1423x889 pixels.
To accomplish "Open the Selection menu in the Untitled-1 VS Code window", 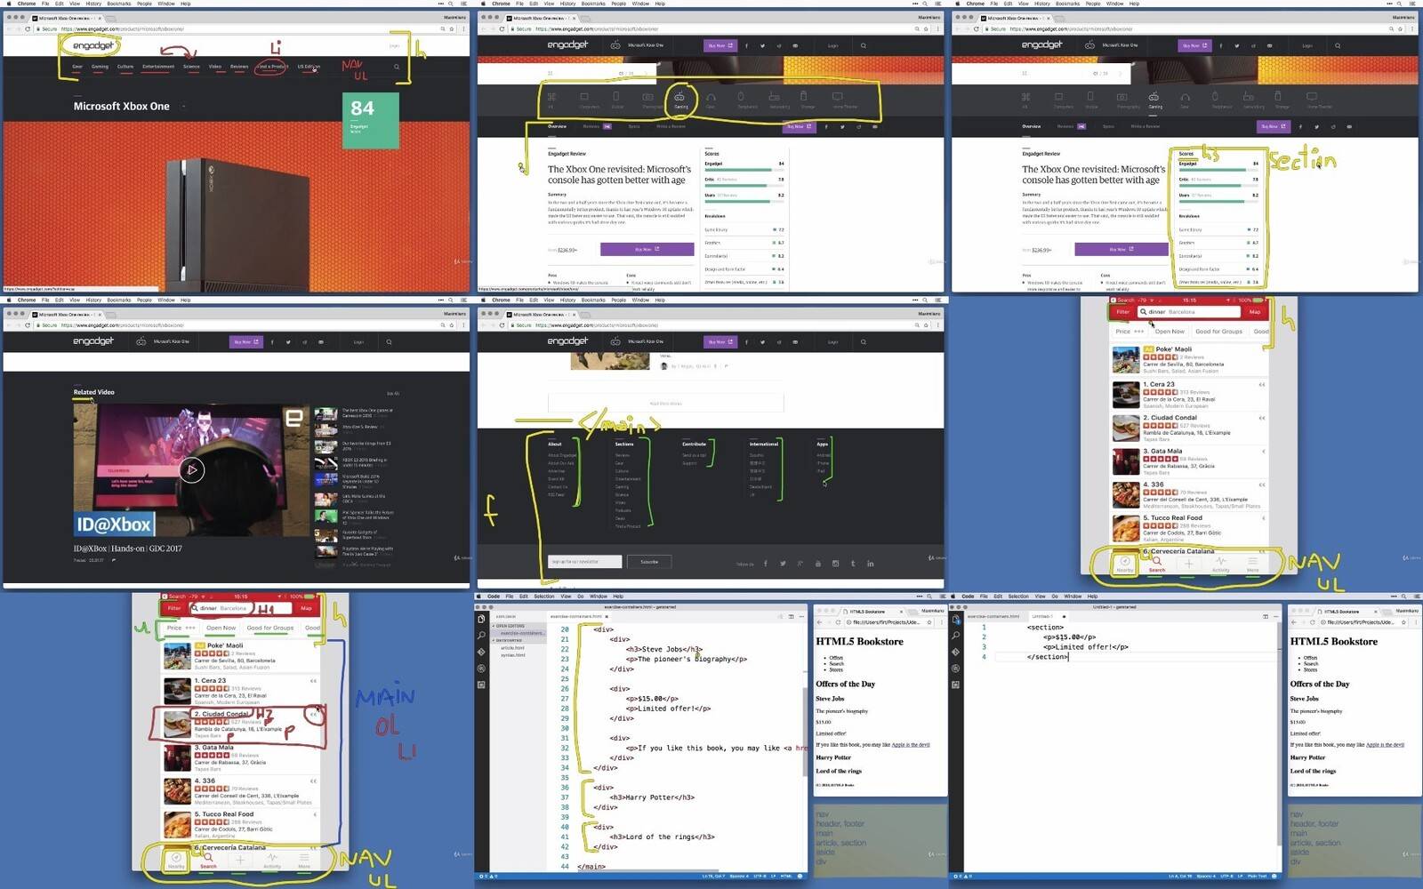I will (x=1018, y=597).
